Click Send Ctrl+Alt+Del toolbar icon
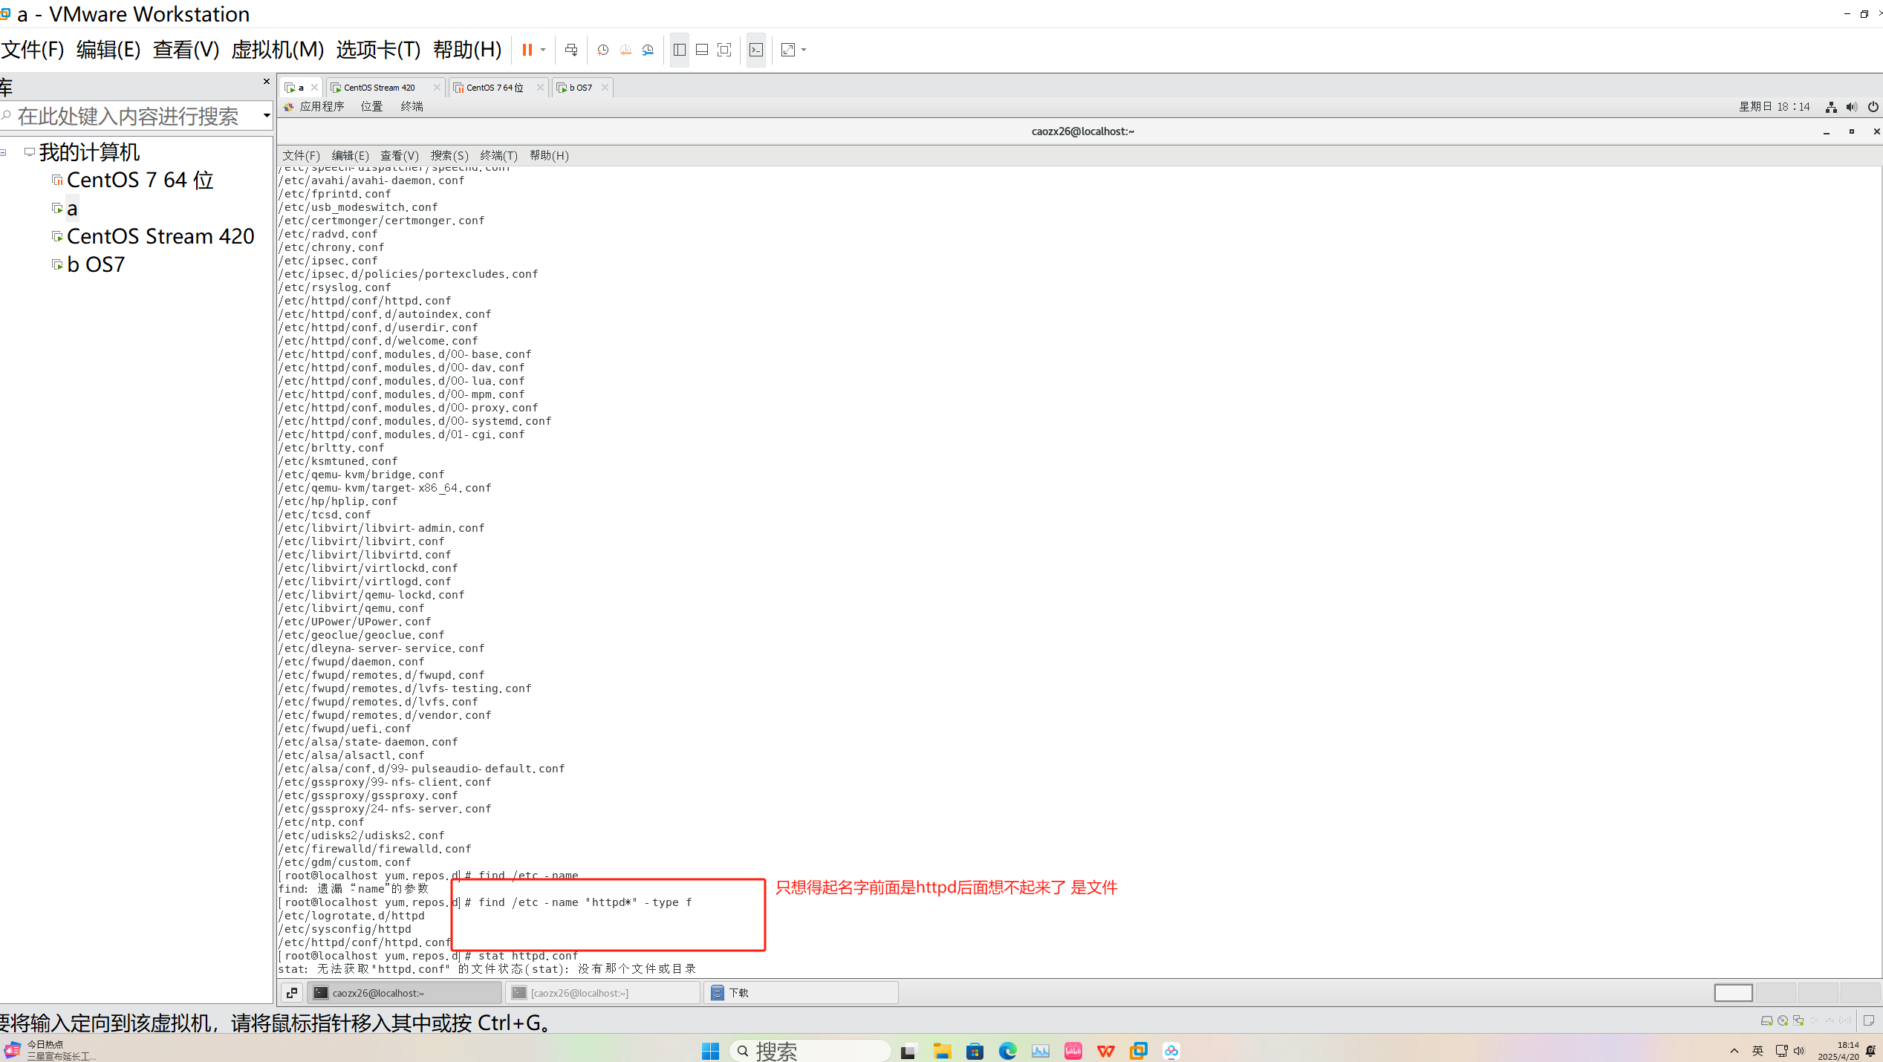The image size is (1883, 1062). tap(571, 50)
